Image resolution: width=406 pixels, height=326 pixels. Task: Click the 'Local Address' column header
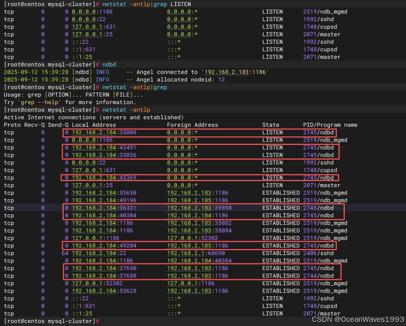[94, 125]
